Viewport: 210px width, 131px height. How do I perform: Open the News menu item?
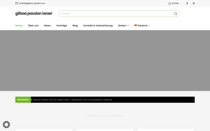point(47,26)
